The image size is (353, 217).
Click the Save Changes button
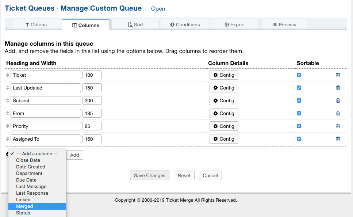point(149,175)
